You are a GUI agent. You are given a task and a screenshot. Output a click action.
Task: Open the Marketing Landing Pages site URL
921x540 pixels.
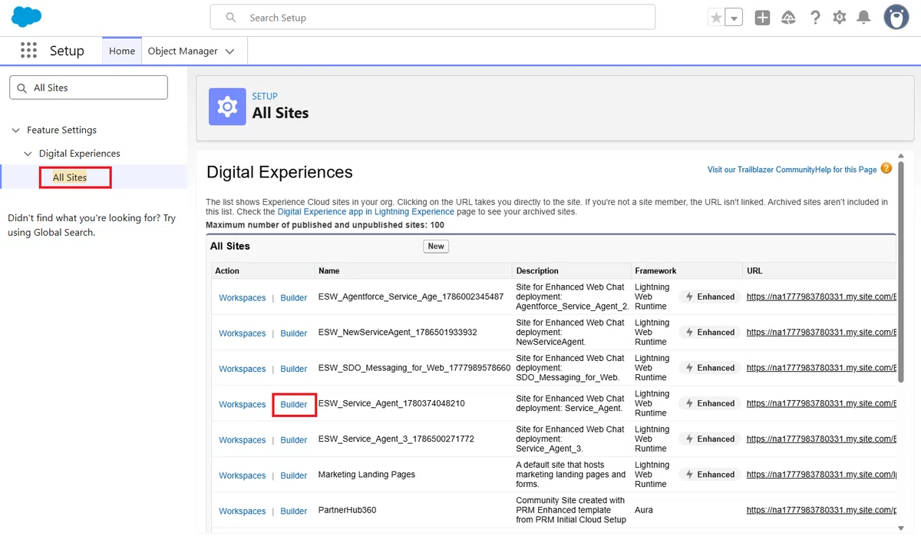pyautogui.click(x=821, y=475)
